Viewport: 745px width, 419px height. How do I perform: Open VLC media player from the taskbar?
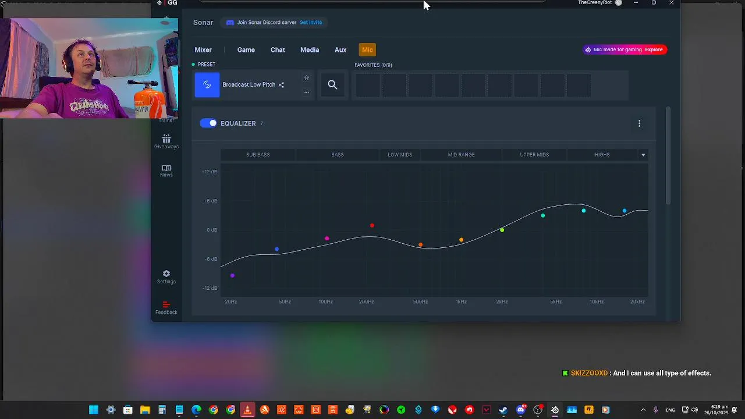point(247,410)
